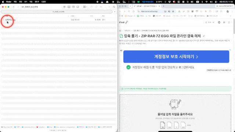Open the File (파일) menu

click(15, 2)
